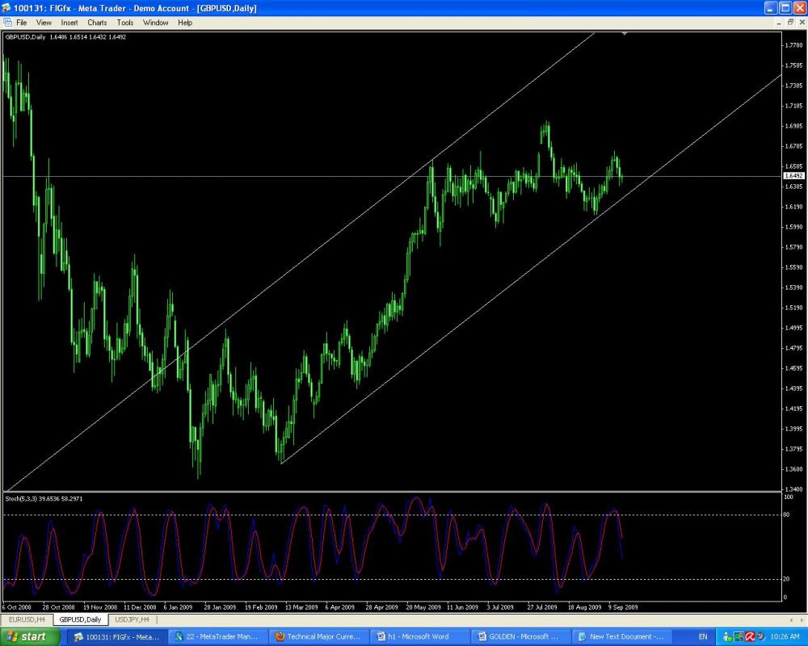Open the Charts menu

97,23
